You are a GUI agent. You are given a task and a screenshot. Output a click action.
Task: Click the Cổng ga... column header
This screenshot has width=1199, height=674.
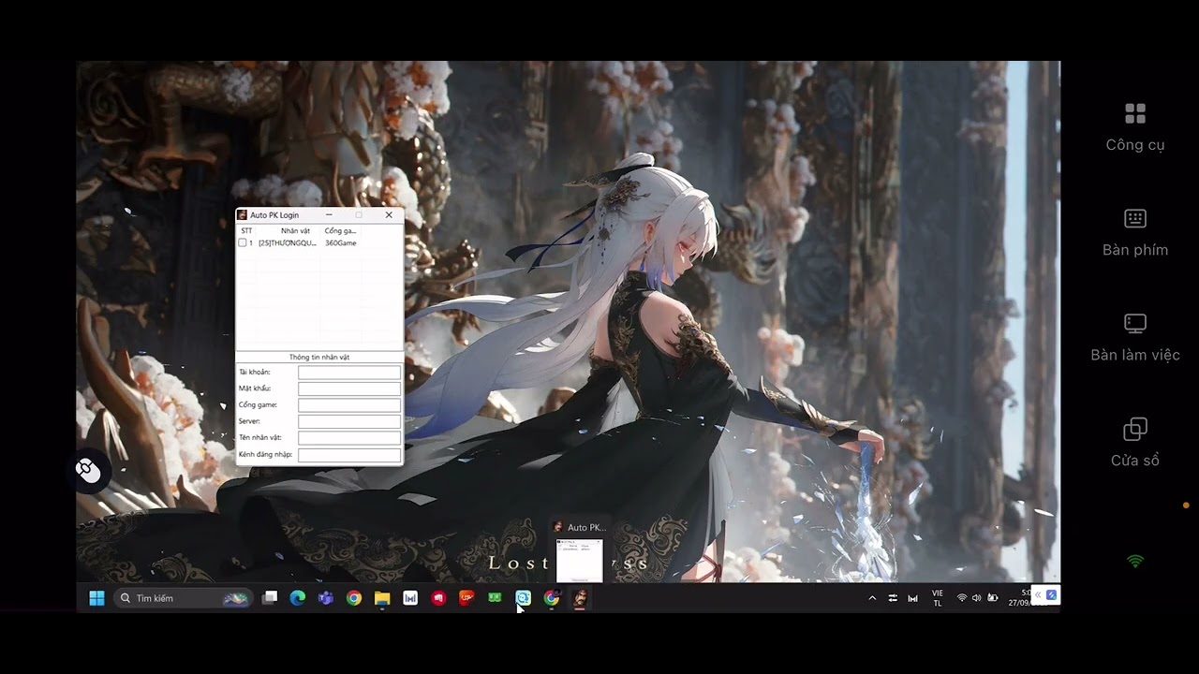pyautogui.click(x=340, y=230)
